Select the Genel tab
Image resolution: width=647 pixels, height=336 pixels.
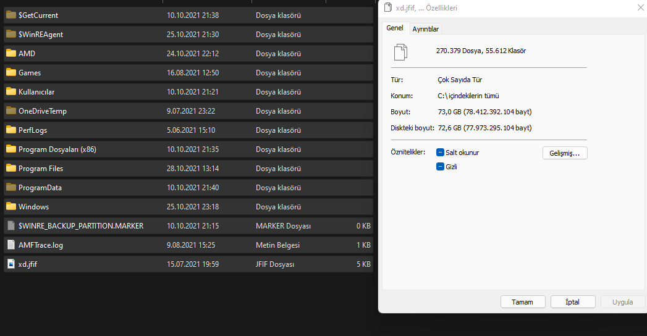point(395,28)
